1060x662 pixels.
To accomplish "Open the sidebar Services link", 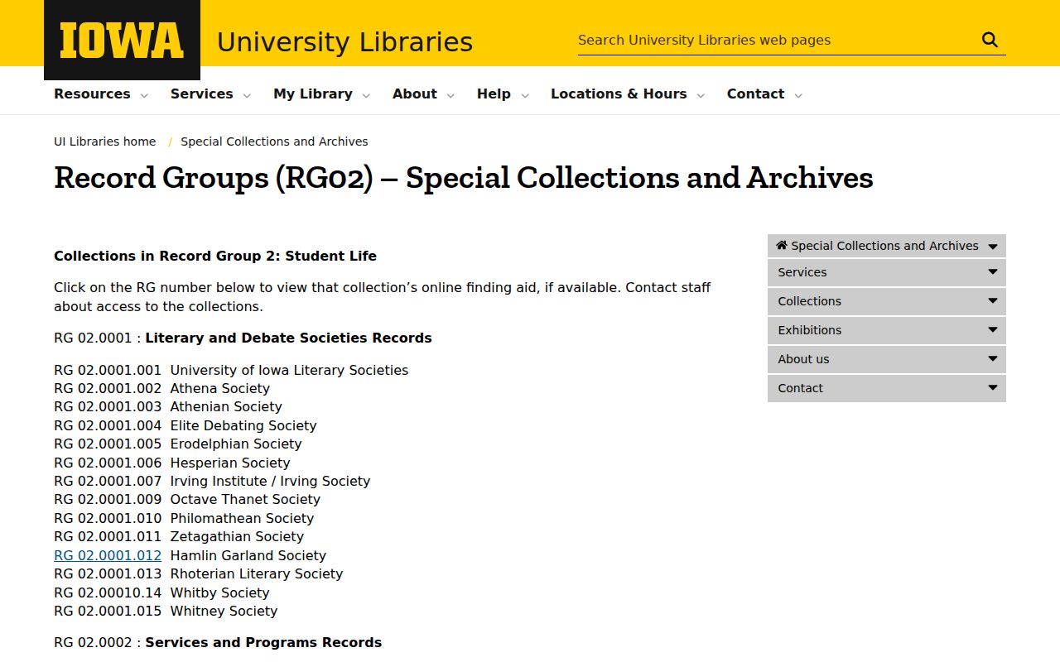I will [x=802, y=272].
